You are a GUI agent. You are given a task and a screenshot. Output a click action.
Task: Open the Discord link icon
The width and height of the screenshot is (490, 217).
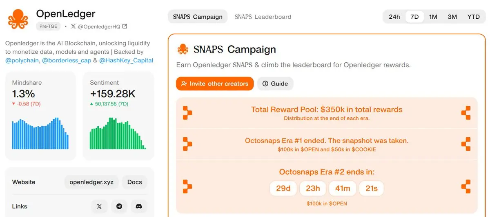tap(139, 206)
